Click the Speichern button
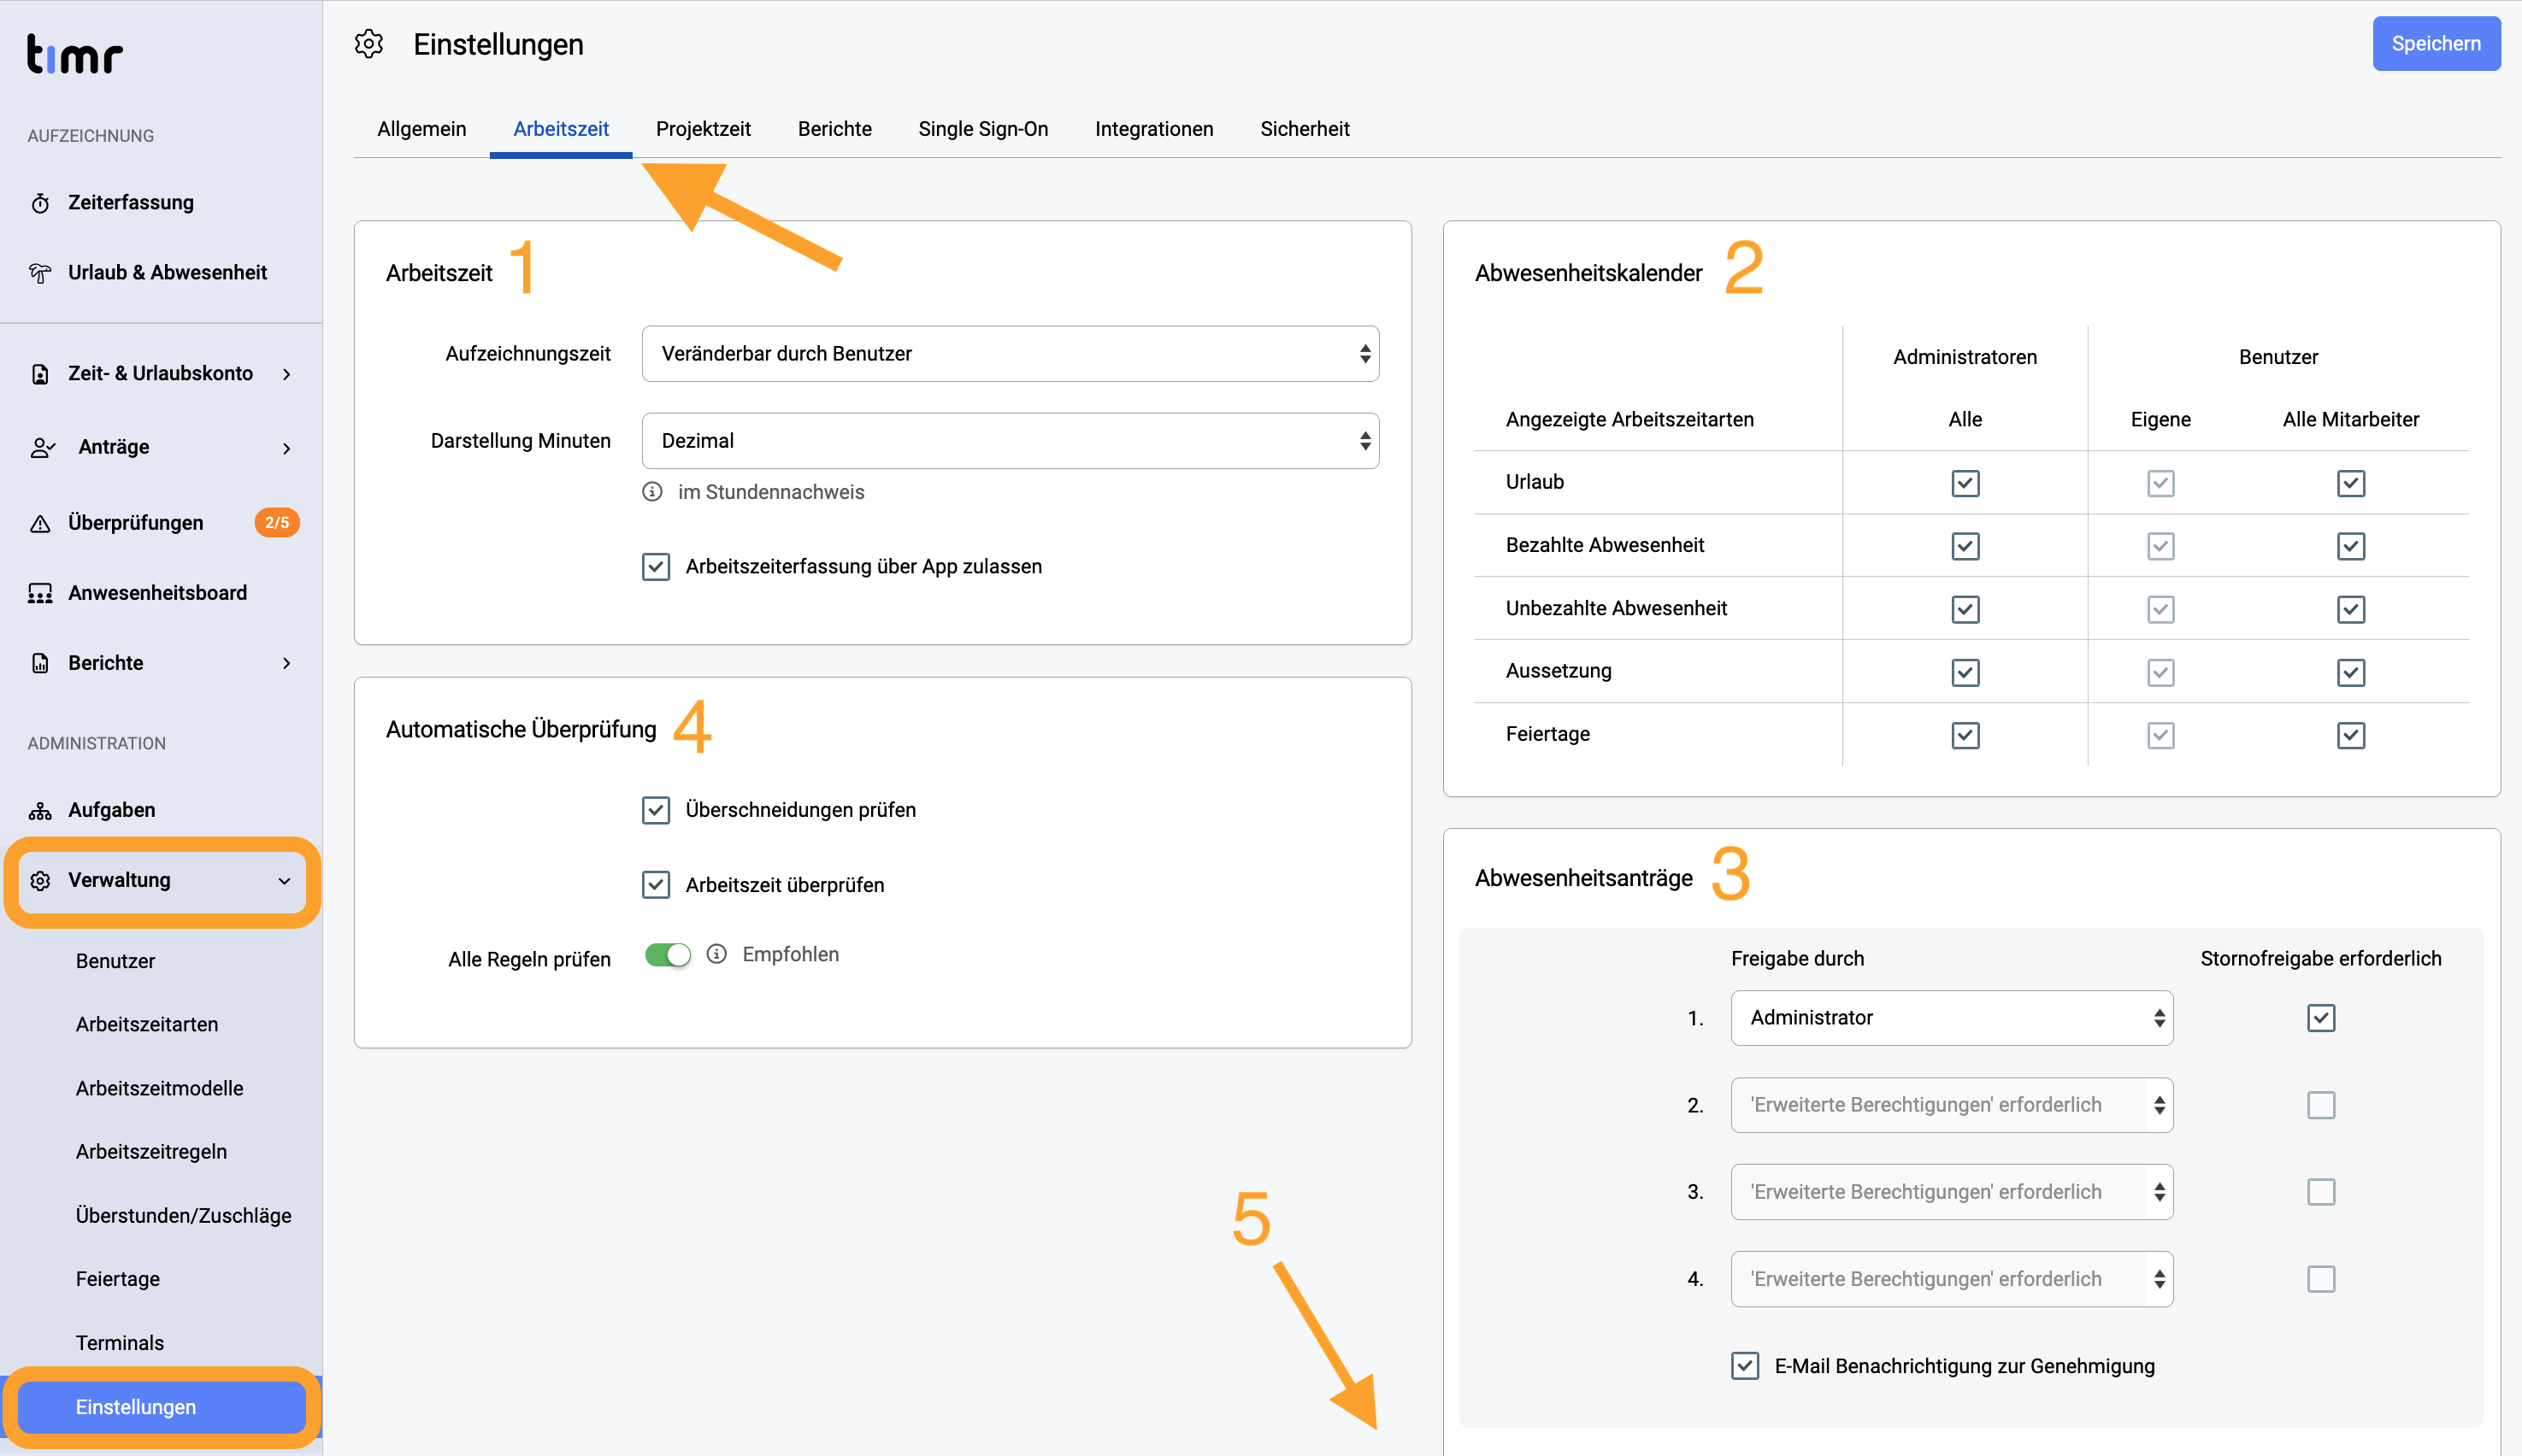 coord(2436,44)
